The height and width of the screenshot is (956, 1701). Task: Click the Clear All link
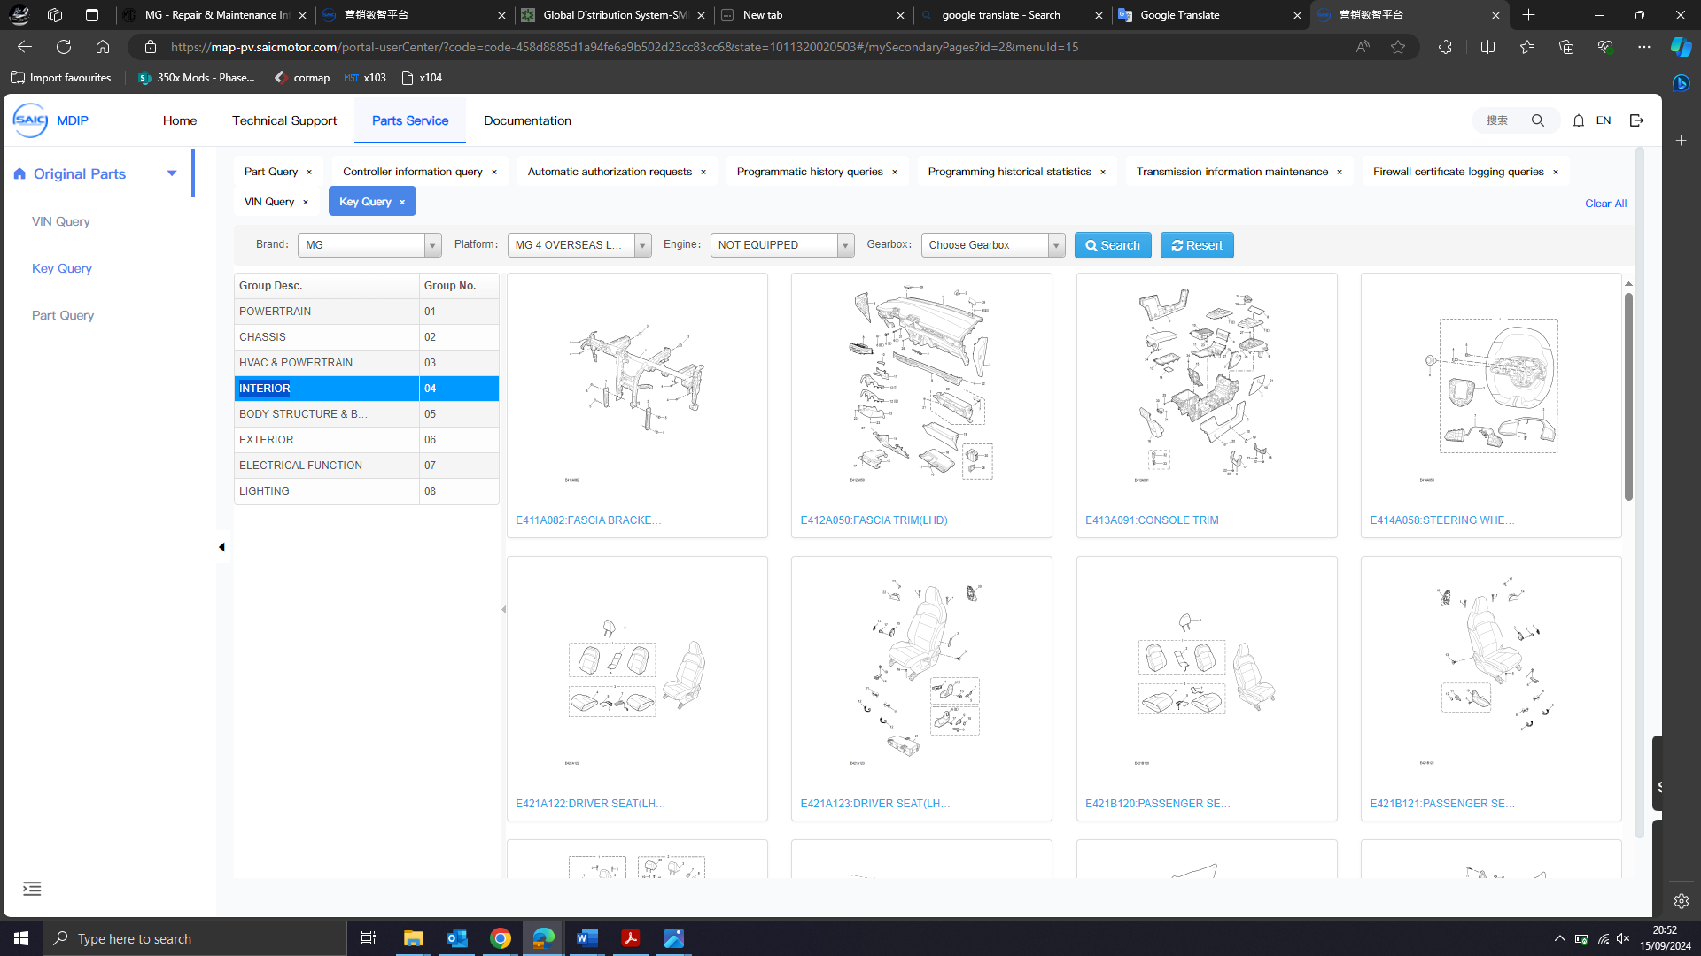tap(1605, 204)
